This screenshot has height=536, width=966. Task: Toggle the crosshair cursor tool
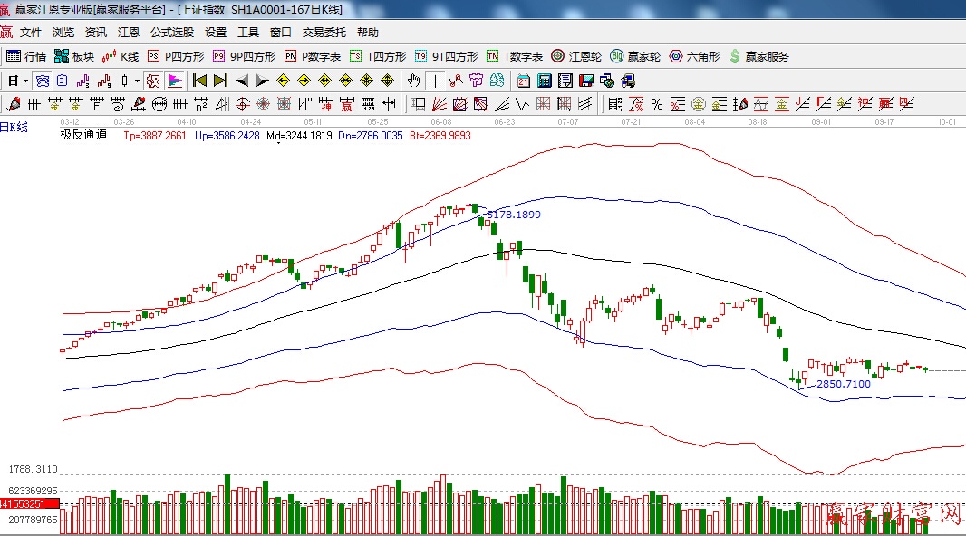436,81
